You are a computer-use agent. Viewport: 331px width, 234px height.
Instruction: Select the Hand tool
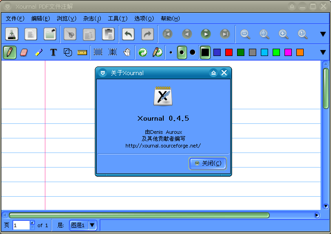[127, 52]
